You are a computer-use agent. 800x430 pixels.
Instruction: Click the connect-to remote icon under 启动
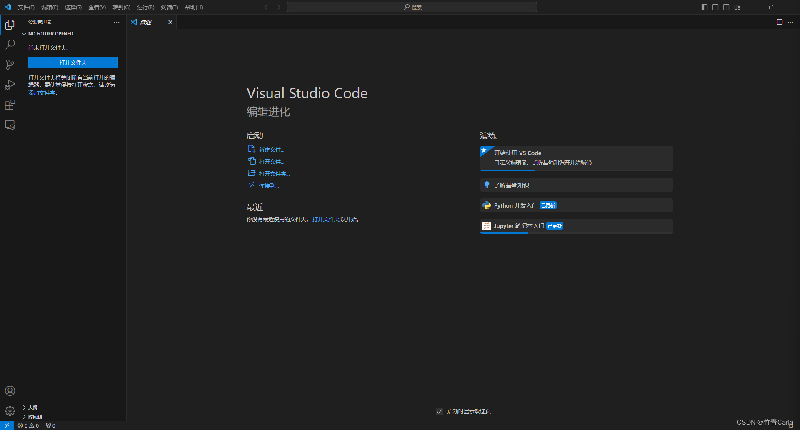(x=252, y=185)
